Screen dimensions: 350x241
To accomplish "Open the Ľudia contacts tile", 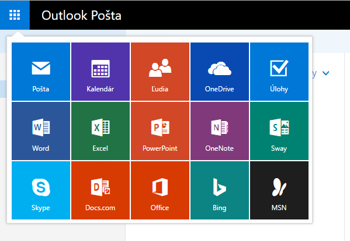I will tap(160, 72).
